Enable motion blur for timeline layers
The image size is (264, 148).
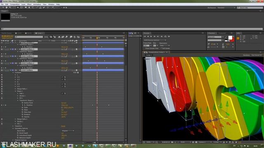tap(66, 37)
